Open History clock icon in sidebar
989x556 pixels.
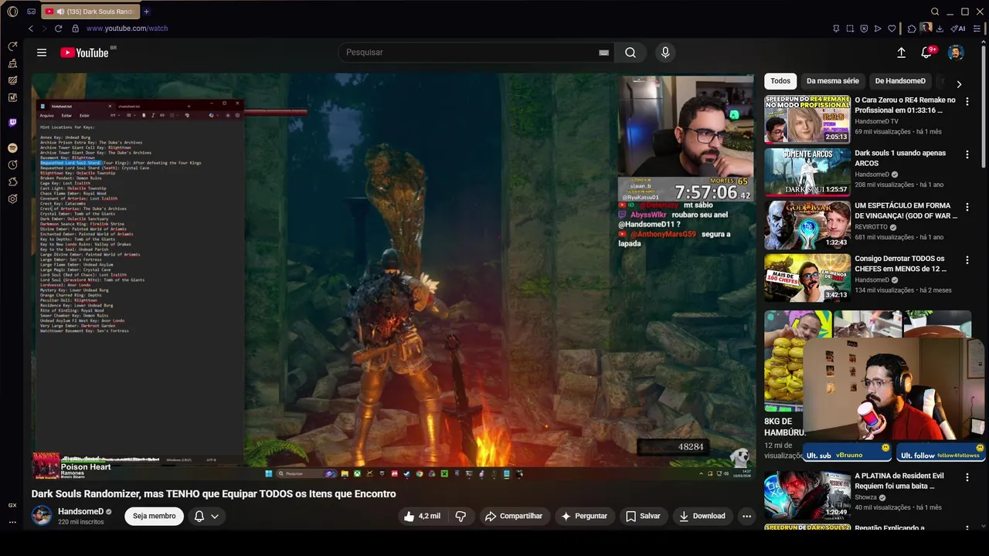[12, 164]
